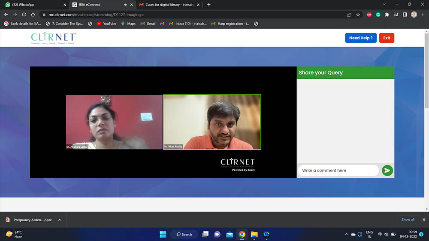Open volume control tray icon
Image resolution: width=429 pixels, height=241 pixels.
(x=387, y=235)
